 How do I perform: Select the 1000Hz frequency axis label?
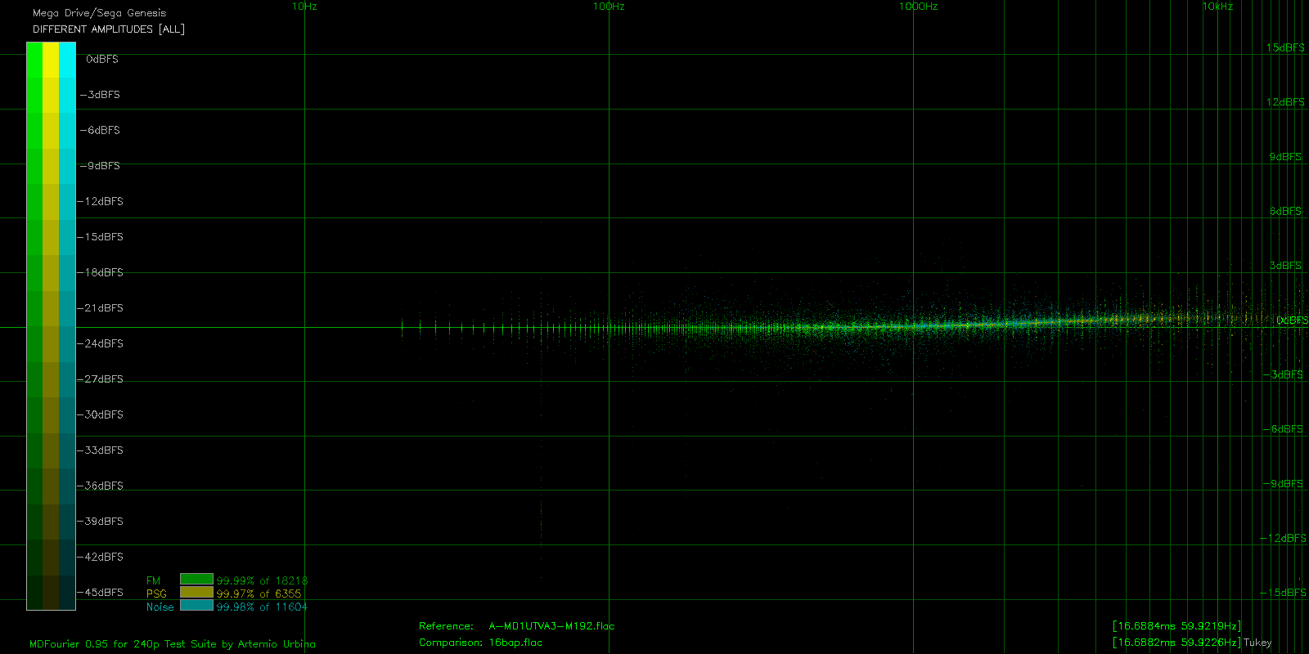(918, 7)
